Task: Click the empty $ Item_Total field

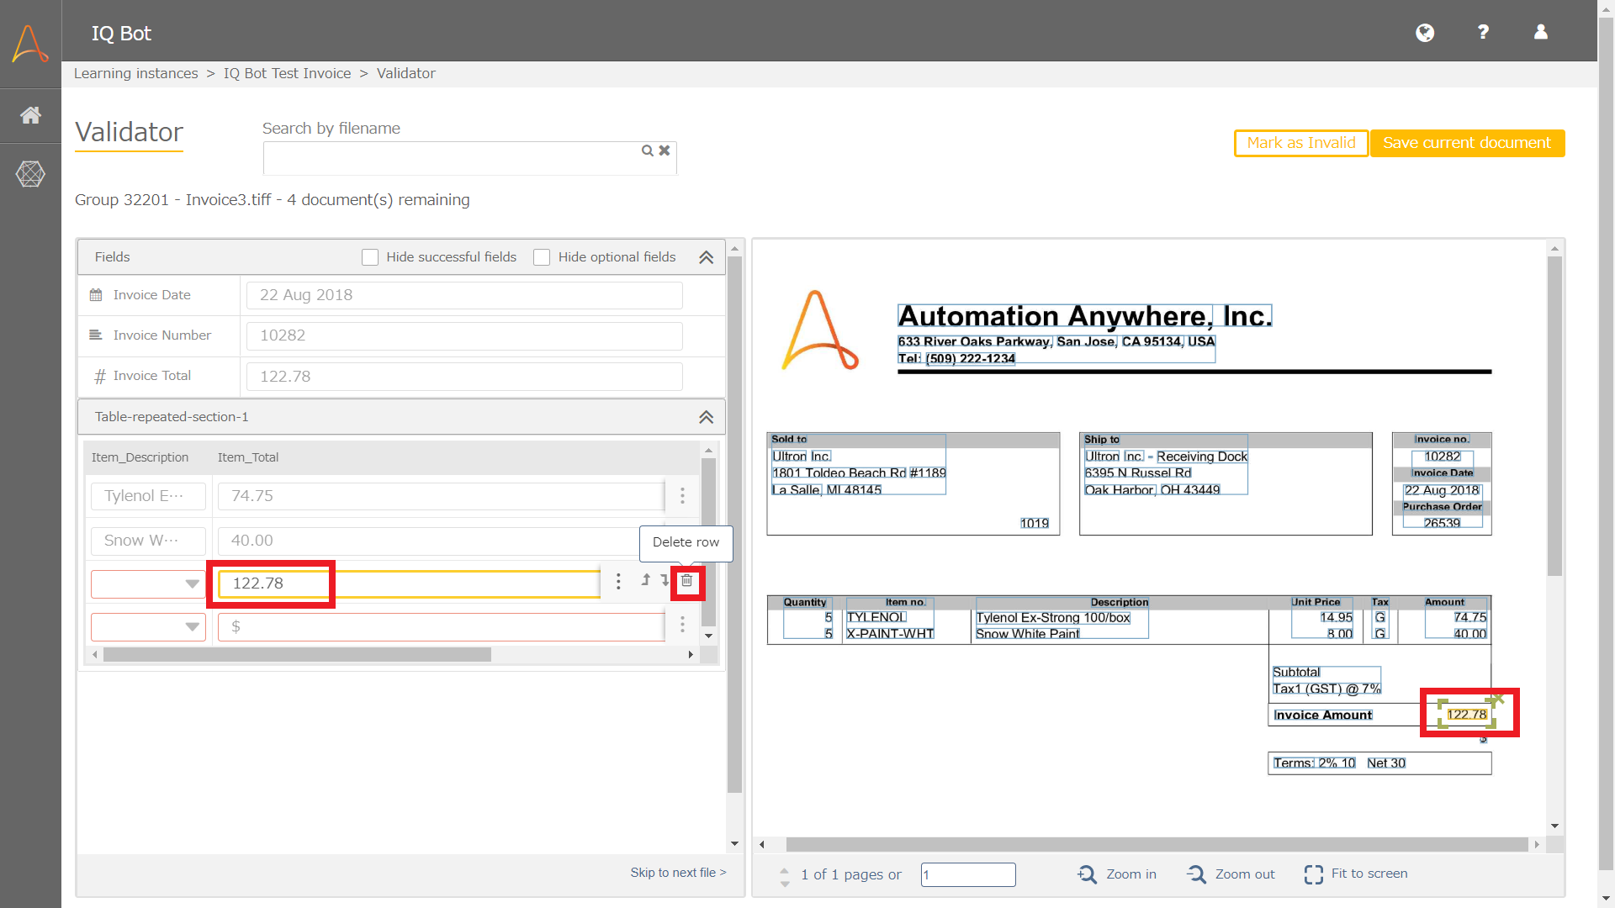Action: [x=441, y=626]
